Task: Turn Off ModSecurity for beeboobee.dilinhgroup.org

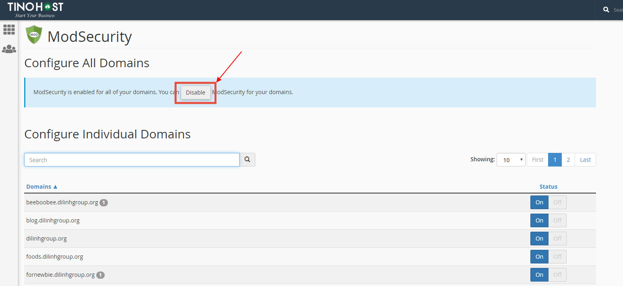Action: (x=557, y=202)
